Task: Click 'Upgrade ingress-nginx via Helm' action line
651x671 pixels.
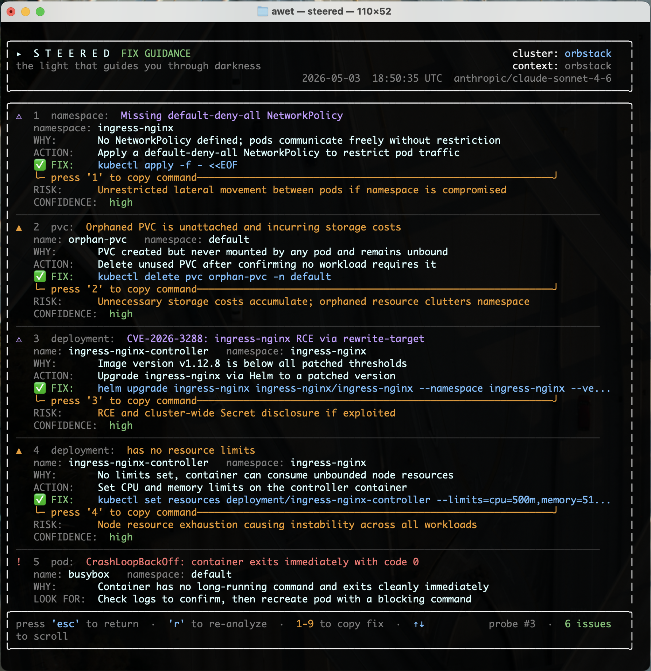Action: [246, 376]
